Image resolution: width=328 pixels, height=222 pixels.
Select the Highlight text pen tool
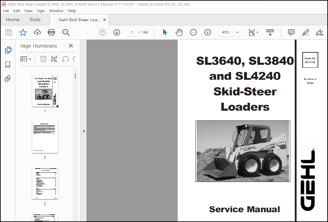tap(306, 33)
